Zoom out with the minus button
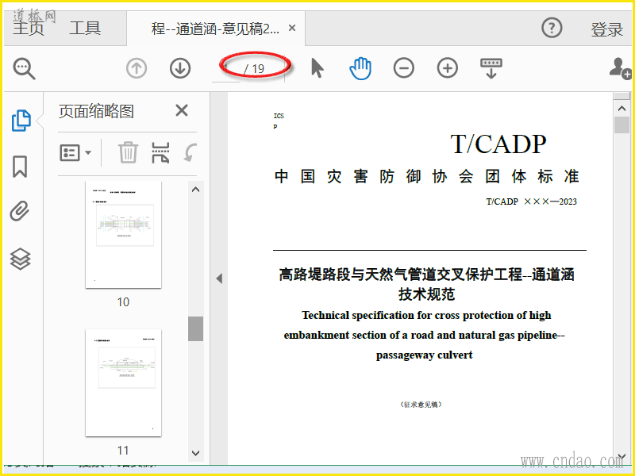Screen dimensions: 635x476 (404, 67)
